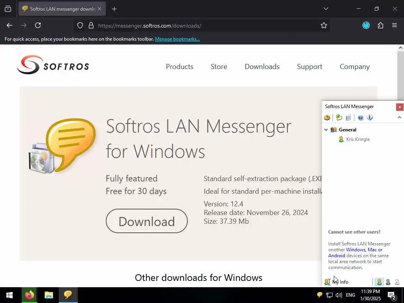Select user Kris Kringle
The width and height of the screenshot is (404, 303).
point(357,139)
